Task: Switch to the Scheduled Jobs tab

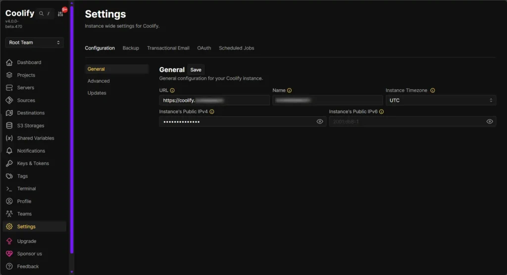Action: click(x=236, y=48)
